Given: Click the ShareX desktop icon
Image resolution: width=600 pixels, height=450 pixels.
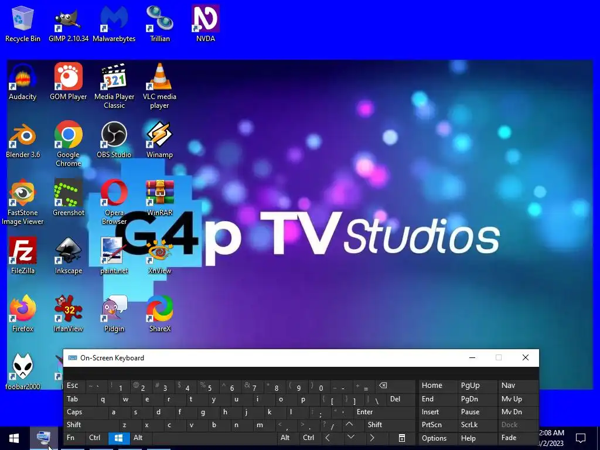Looking at the screenshot, I should point(159,314).
